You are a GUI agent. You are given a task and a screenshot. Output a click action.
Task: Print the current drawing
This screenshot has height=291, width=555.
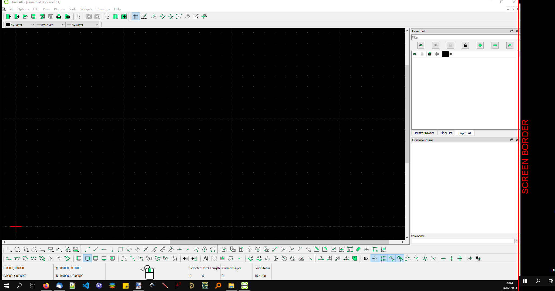tap(59, 16)
